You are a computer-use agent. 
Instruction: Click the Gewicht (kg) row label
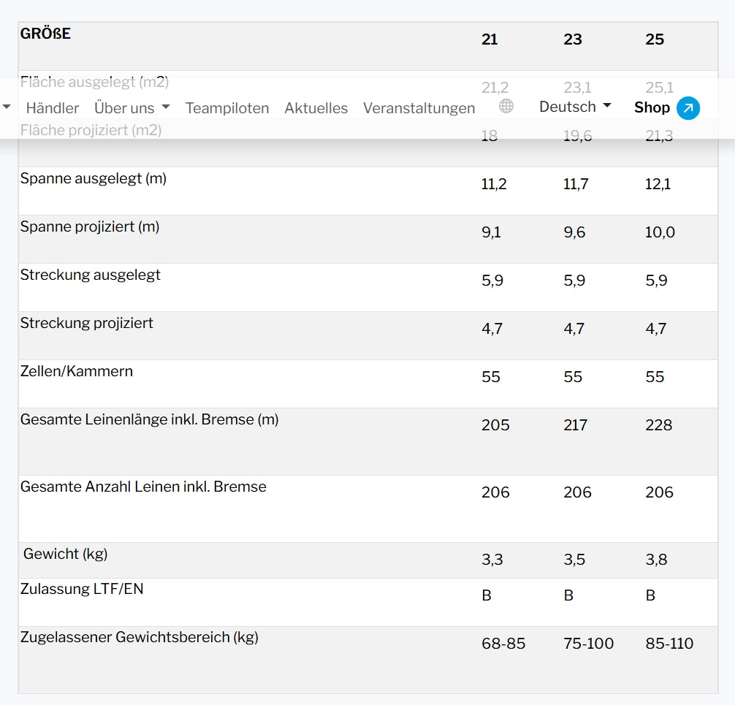click(x=65, y=554)
